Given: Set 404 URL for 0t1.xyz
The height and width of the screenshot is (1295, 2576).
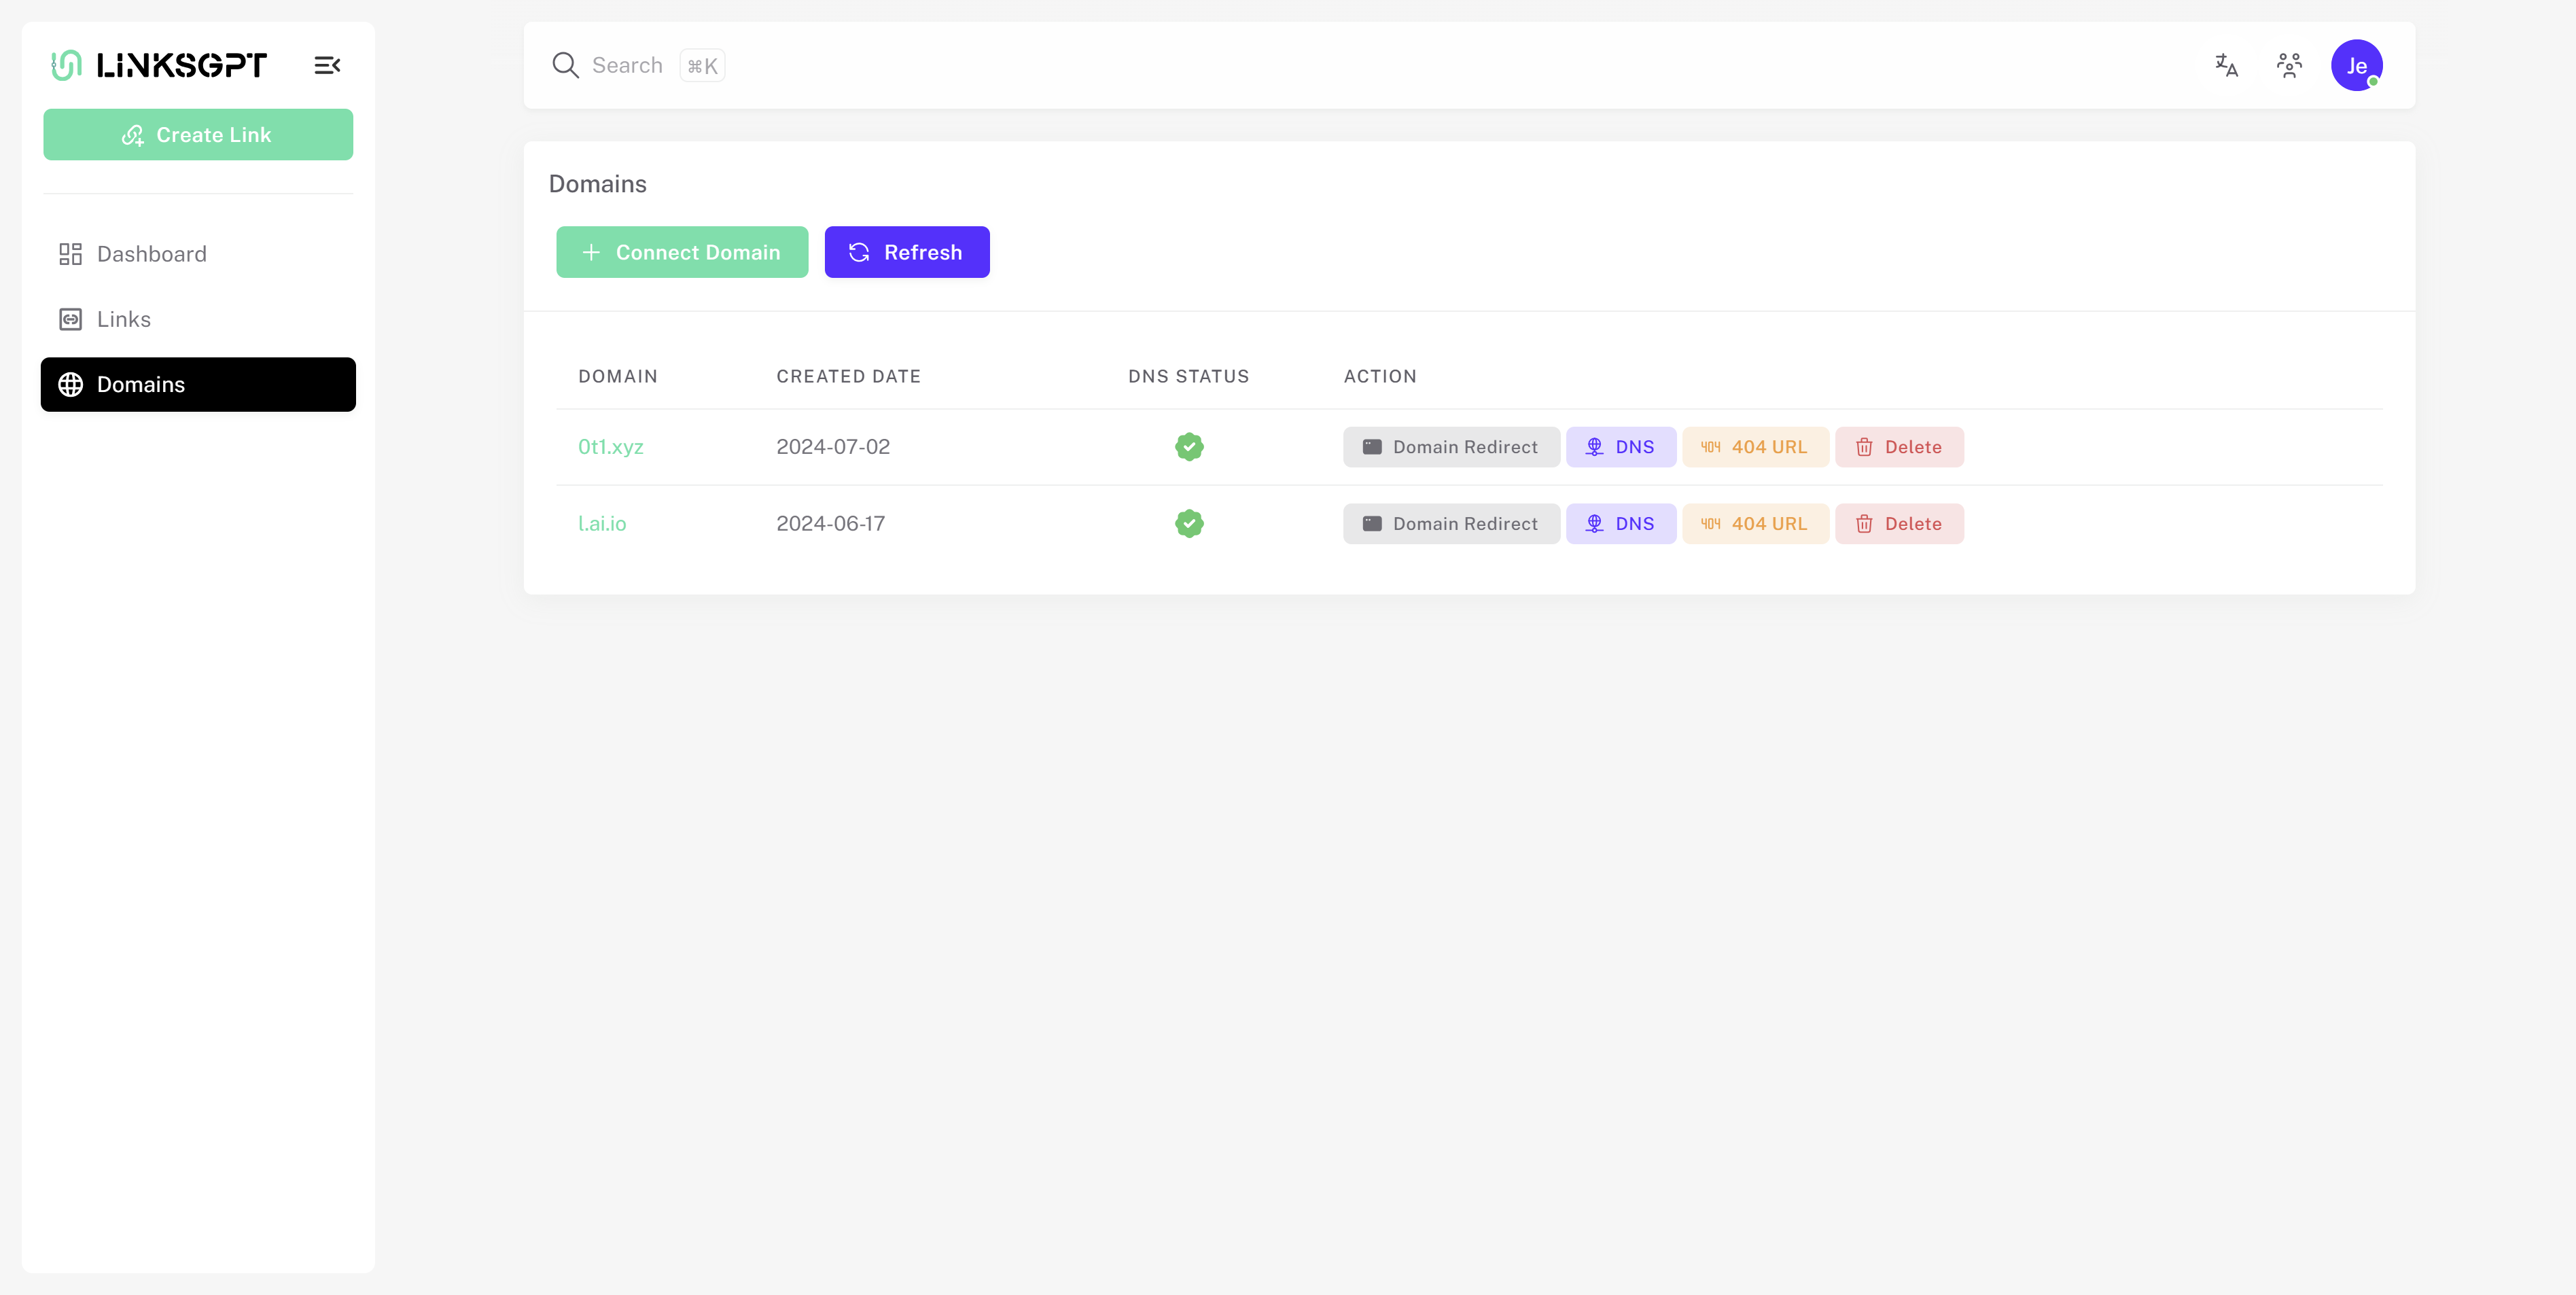Looking at the screenshot, I should click(x=1754, y=447).
